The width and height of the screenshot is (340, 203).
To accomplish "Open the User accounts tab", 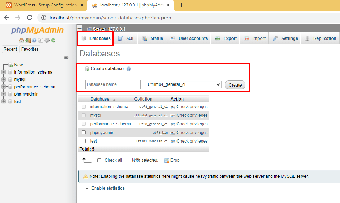I will pyautogui.click(x=189, y=38).
